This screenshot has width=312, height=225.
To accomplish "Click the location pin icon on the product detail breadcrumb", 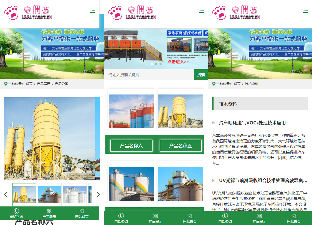I will (x=6, y=84).
